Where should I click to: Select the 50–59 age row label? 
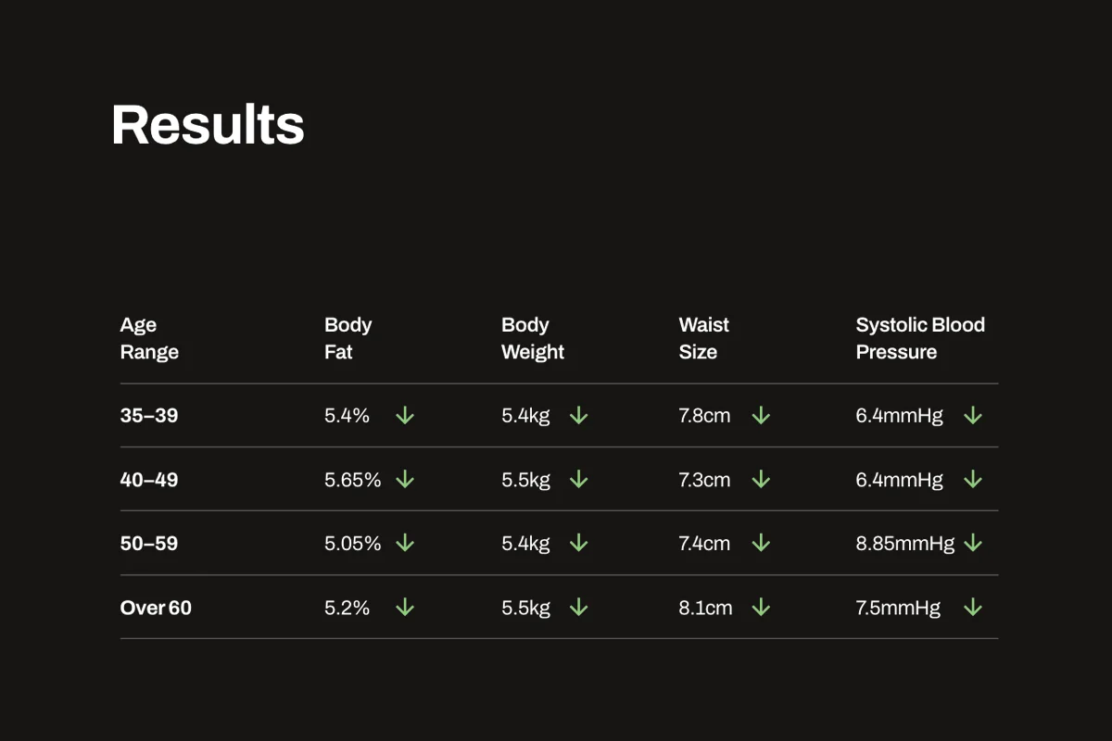click(x=149, y=544)
